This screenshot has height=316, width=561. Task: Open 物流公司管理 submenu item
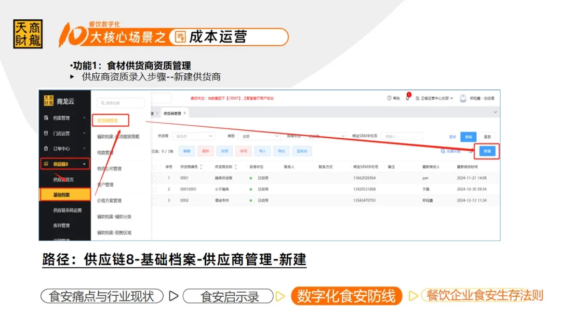(110, 169)
